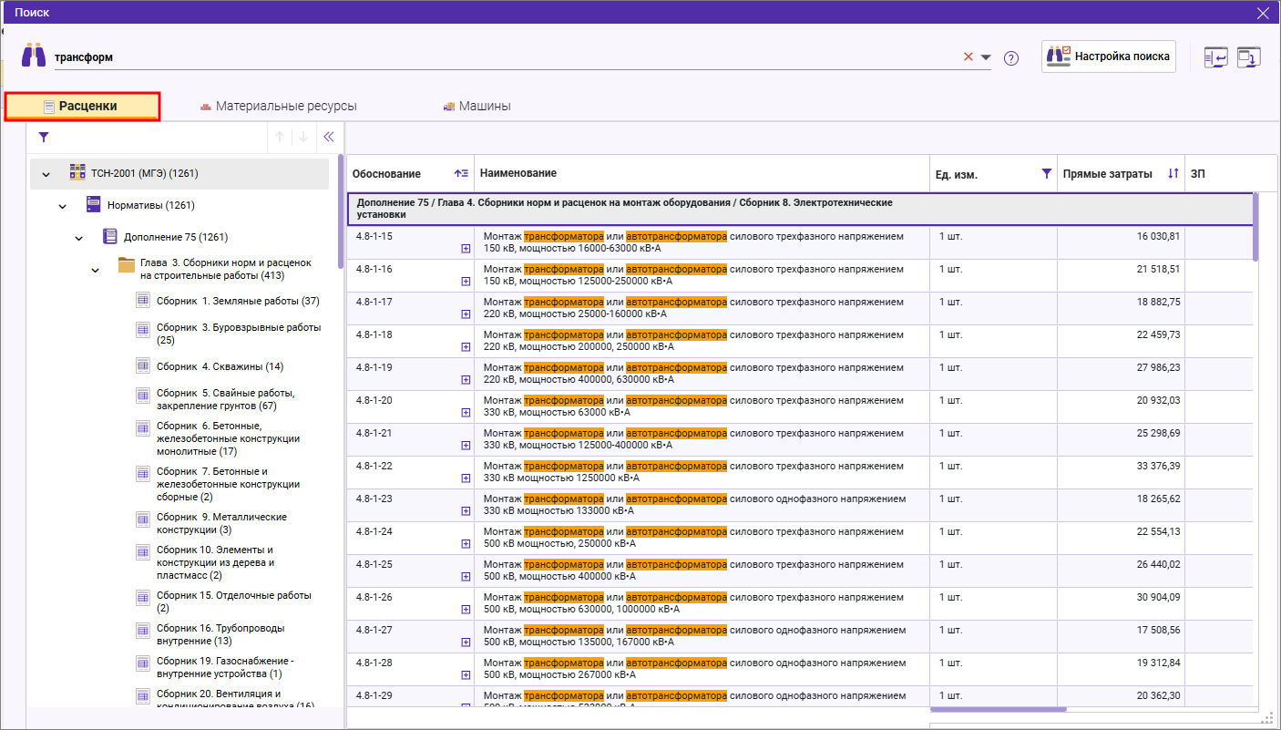Select Сборник 1. Земляные работы in tree
Image resolution: width=1281 pixels, height=730 pixels.
[x=237, y=302]
